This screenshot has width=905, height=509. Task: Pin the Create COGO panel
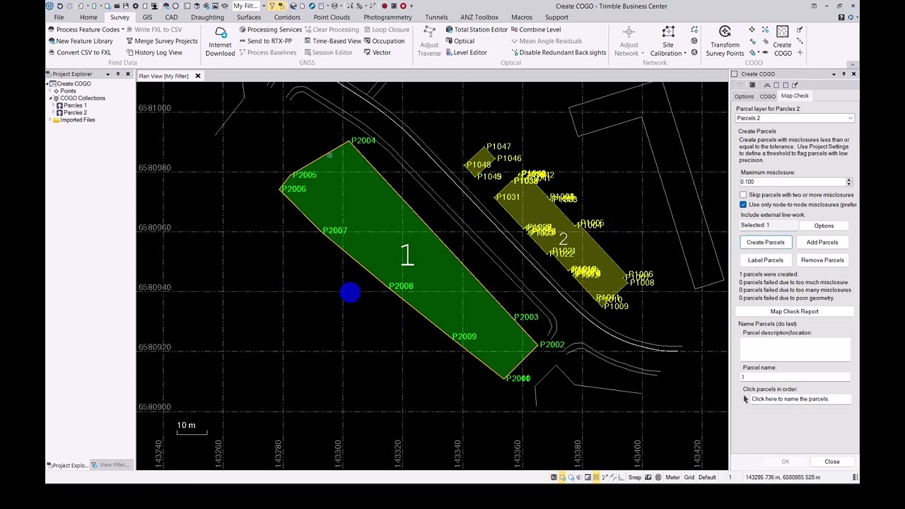point(843,74)
